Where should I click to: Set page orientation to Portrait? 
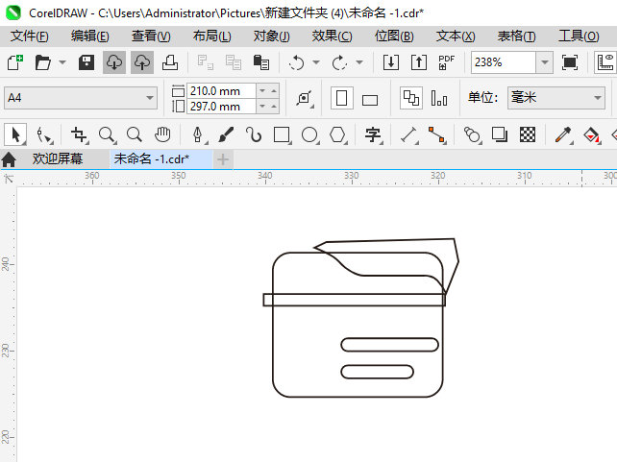(341, 98)
